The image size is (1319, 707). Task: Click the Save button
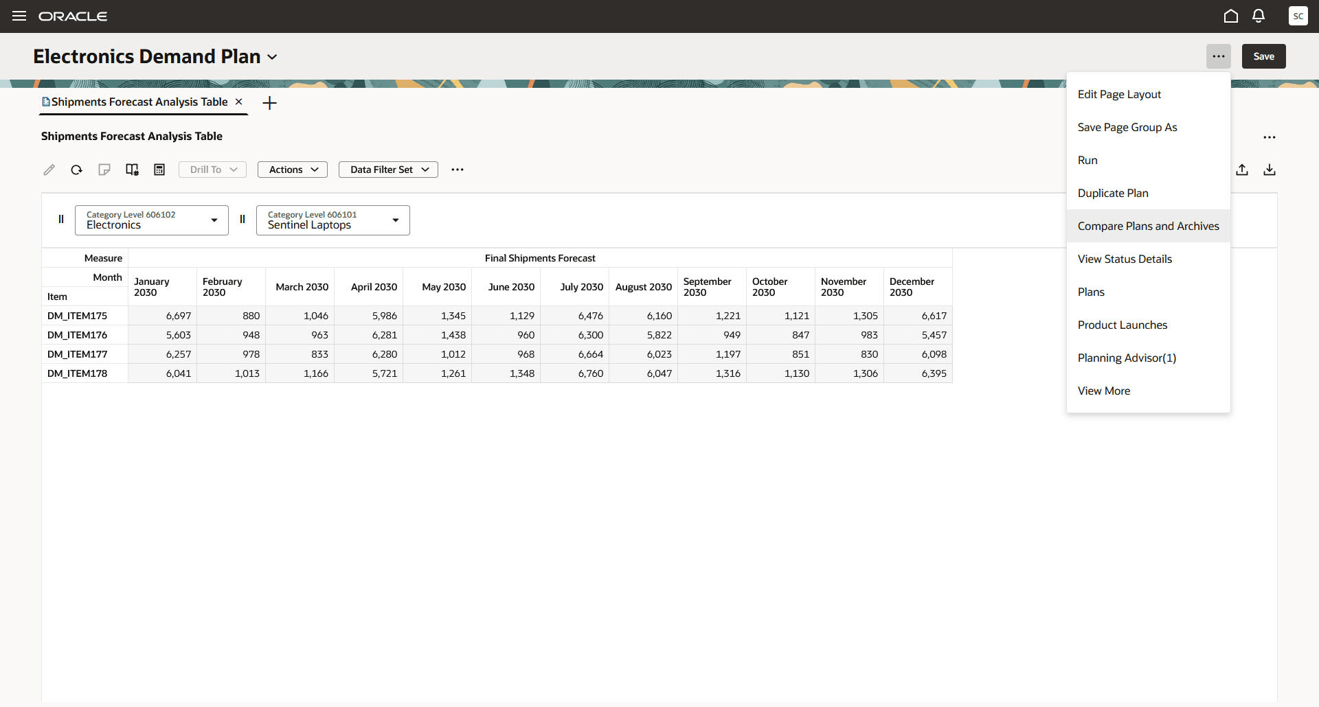(1264, 56)
